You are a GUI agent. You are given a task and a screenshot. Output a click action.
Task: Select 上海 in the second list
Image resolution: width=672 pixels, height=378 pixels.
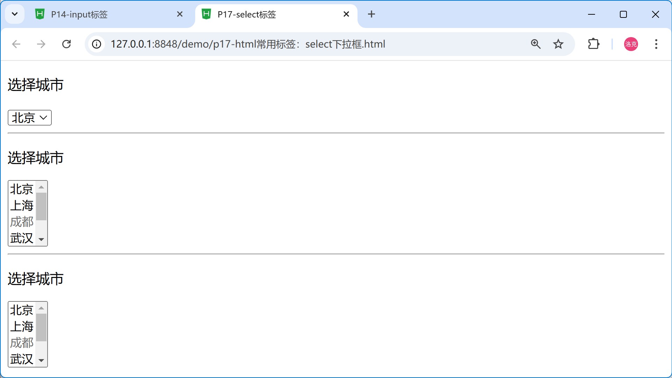[22, 206]
